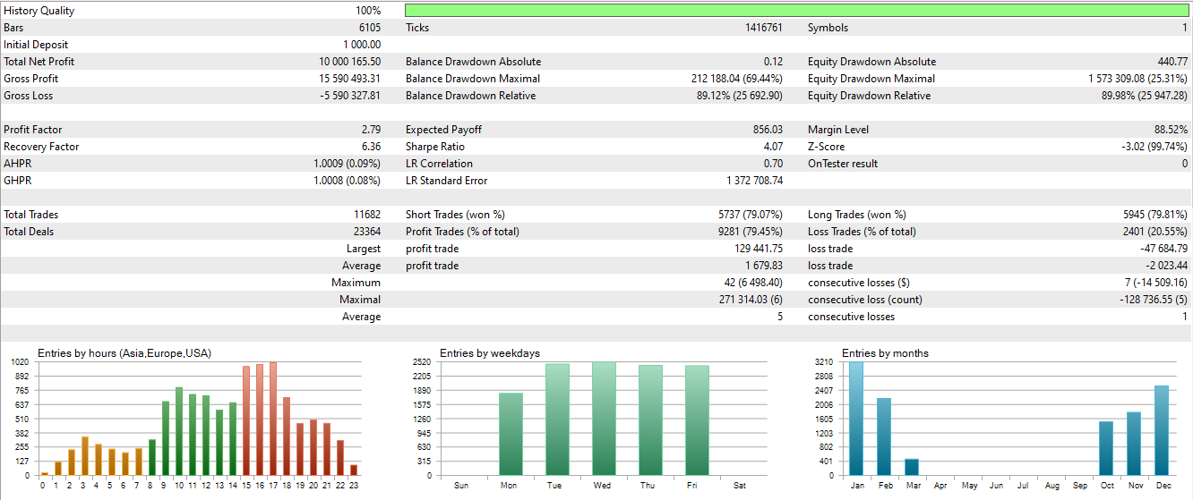Click the Oct bar in months chart

[x=1106, y=448]
